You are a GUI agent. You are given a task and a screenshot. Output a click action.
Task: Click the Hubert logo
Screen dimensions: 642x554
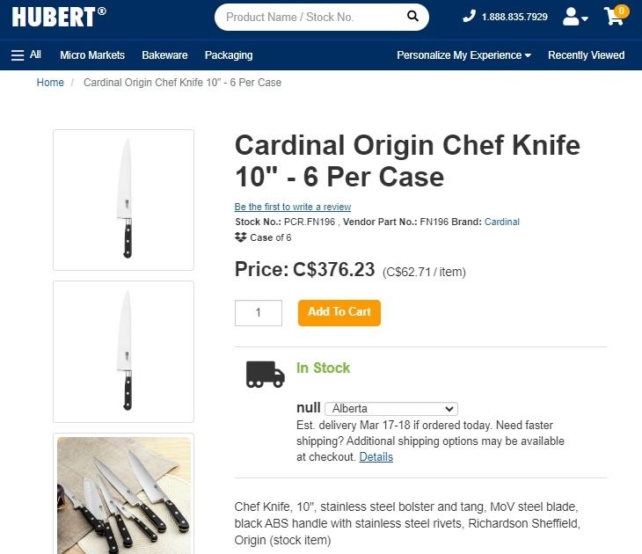pos(59,16)
